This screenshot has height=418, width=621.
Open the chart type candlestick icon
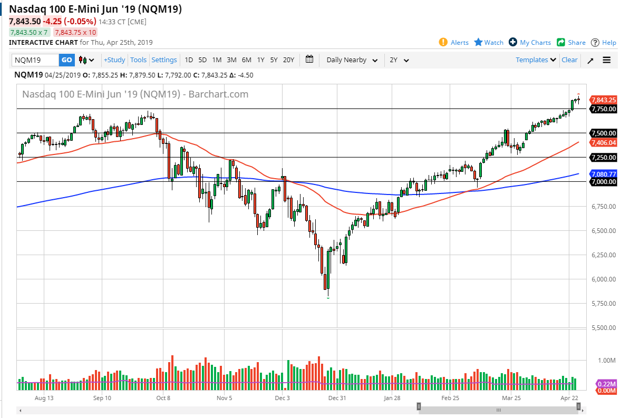click(83, 60)
